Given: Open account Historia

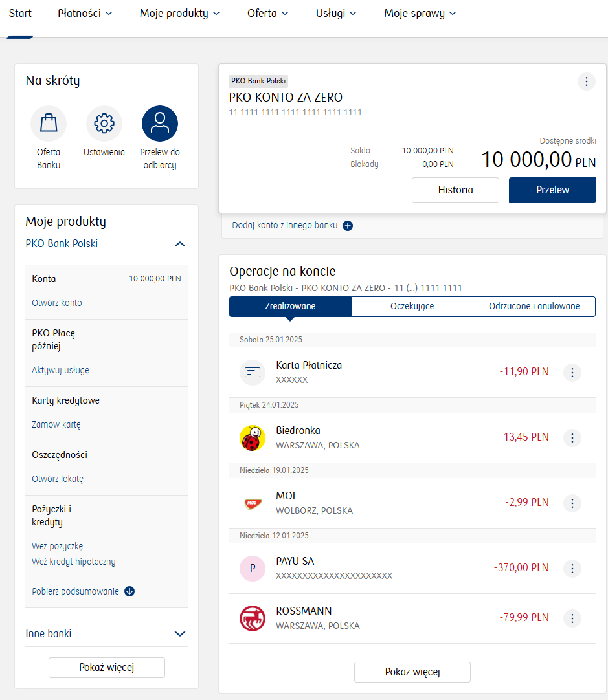Looking at the screenshot, I should coord(455,190).
